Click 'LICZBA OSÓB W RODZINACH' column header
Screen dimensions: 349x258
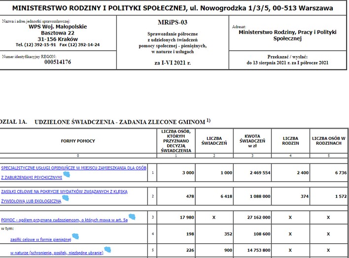[x=329, y=141]
